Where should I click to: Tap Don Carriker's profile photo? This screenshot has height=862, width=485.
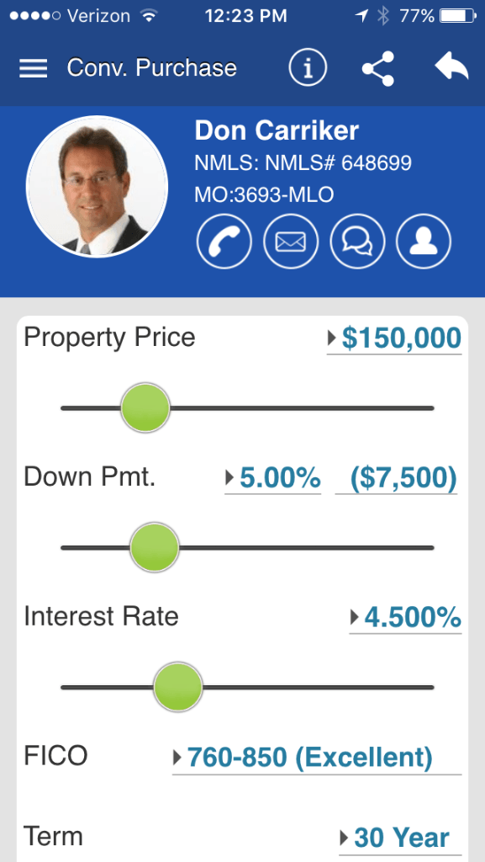coord(98,186)
